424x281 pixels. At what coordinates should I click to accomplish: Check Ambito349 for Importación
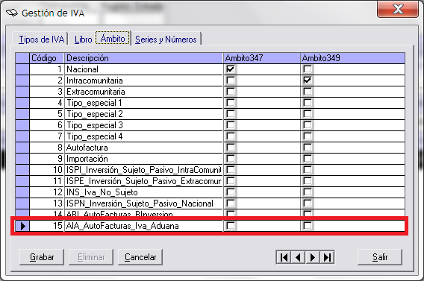point(308,159)
